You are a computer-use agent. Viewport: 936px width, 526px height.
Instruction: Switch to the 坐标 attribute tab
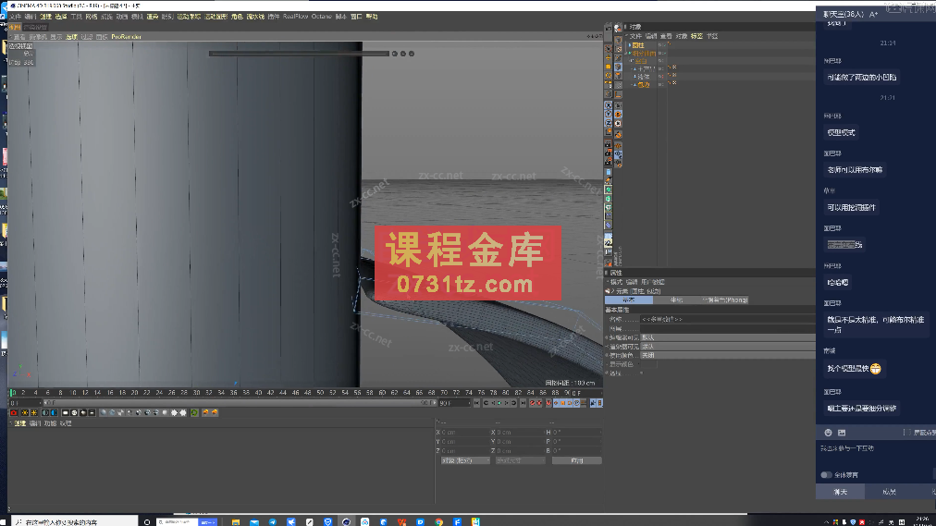click(676, 300)
